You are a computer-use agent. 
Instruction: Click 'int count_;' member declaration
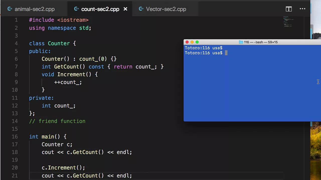pyautogui.click(x=59, y=106)
